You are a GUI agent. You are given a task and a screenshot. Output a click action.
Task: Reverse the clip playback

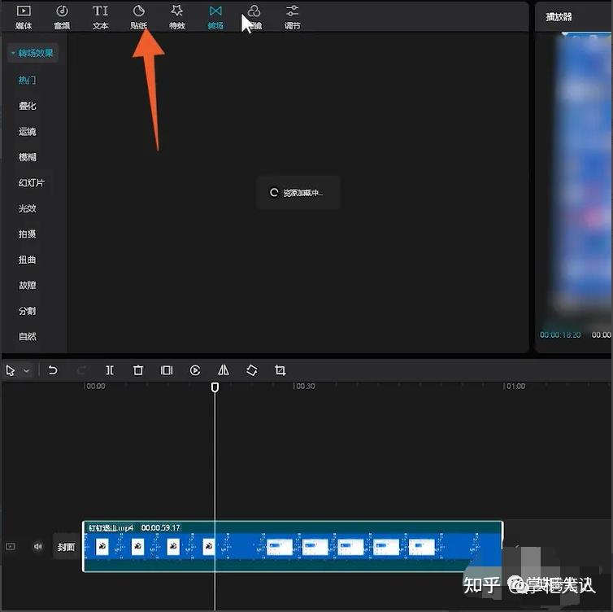(194, 370)
